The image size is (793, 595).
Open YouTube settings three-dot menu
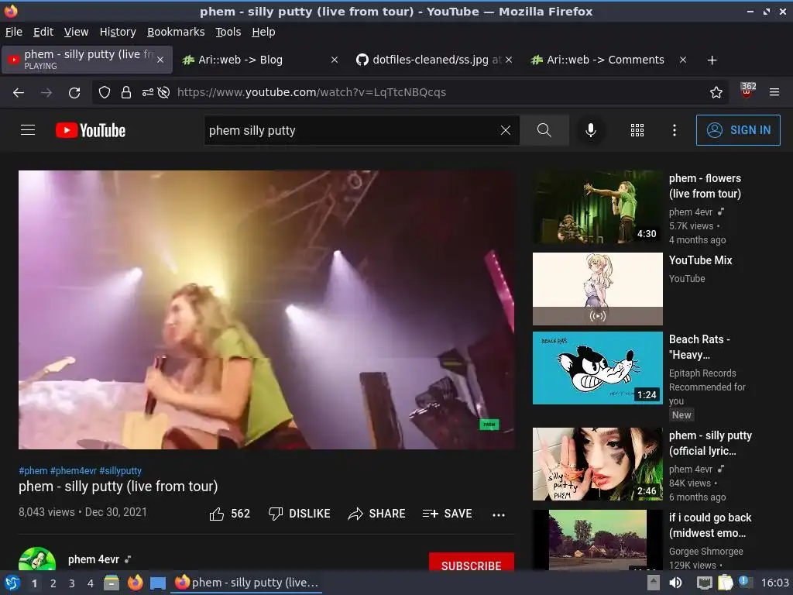pos(675,130)
